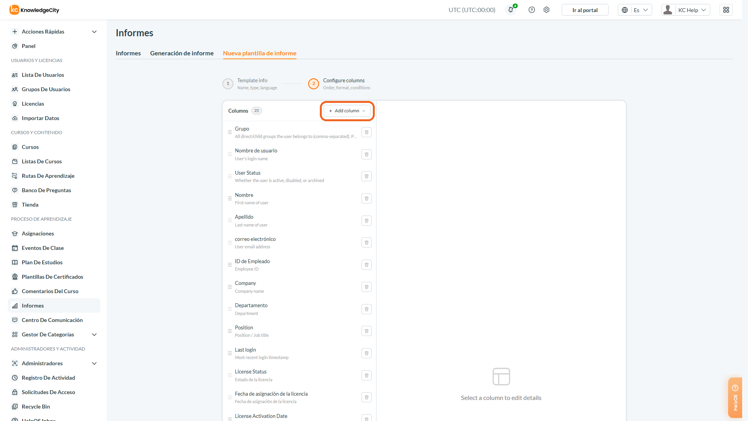Image resolution: width=748 pixels, height=421 pixels.
Task: Remove the Last login column
Action: click(366, 353)
